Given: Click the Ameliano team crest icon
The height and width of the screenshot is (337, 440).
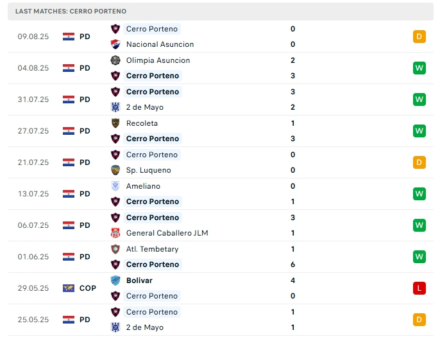Looking at the screenshot, I should 115,186.
